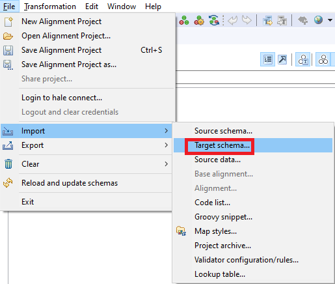This screenshot has width=335, height=284.
Task: Expand the Import submenu arrow
Action: tap(166, 131)
